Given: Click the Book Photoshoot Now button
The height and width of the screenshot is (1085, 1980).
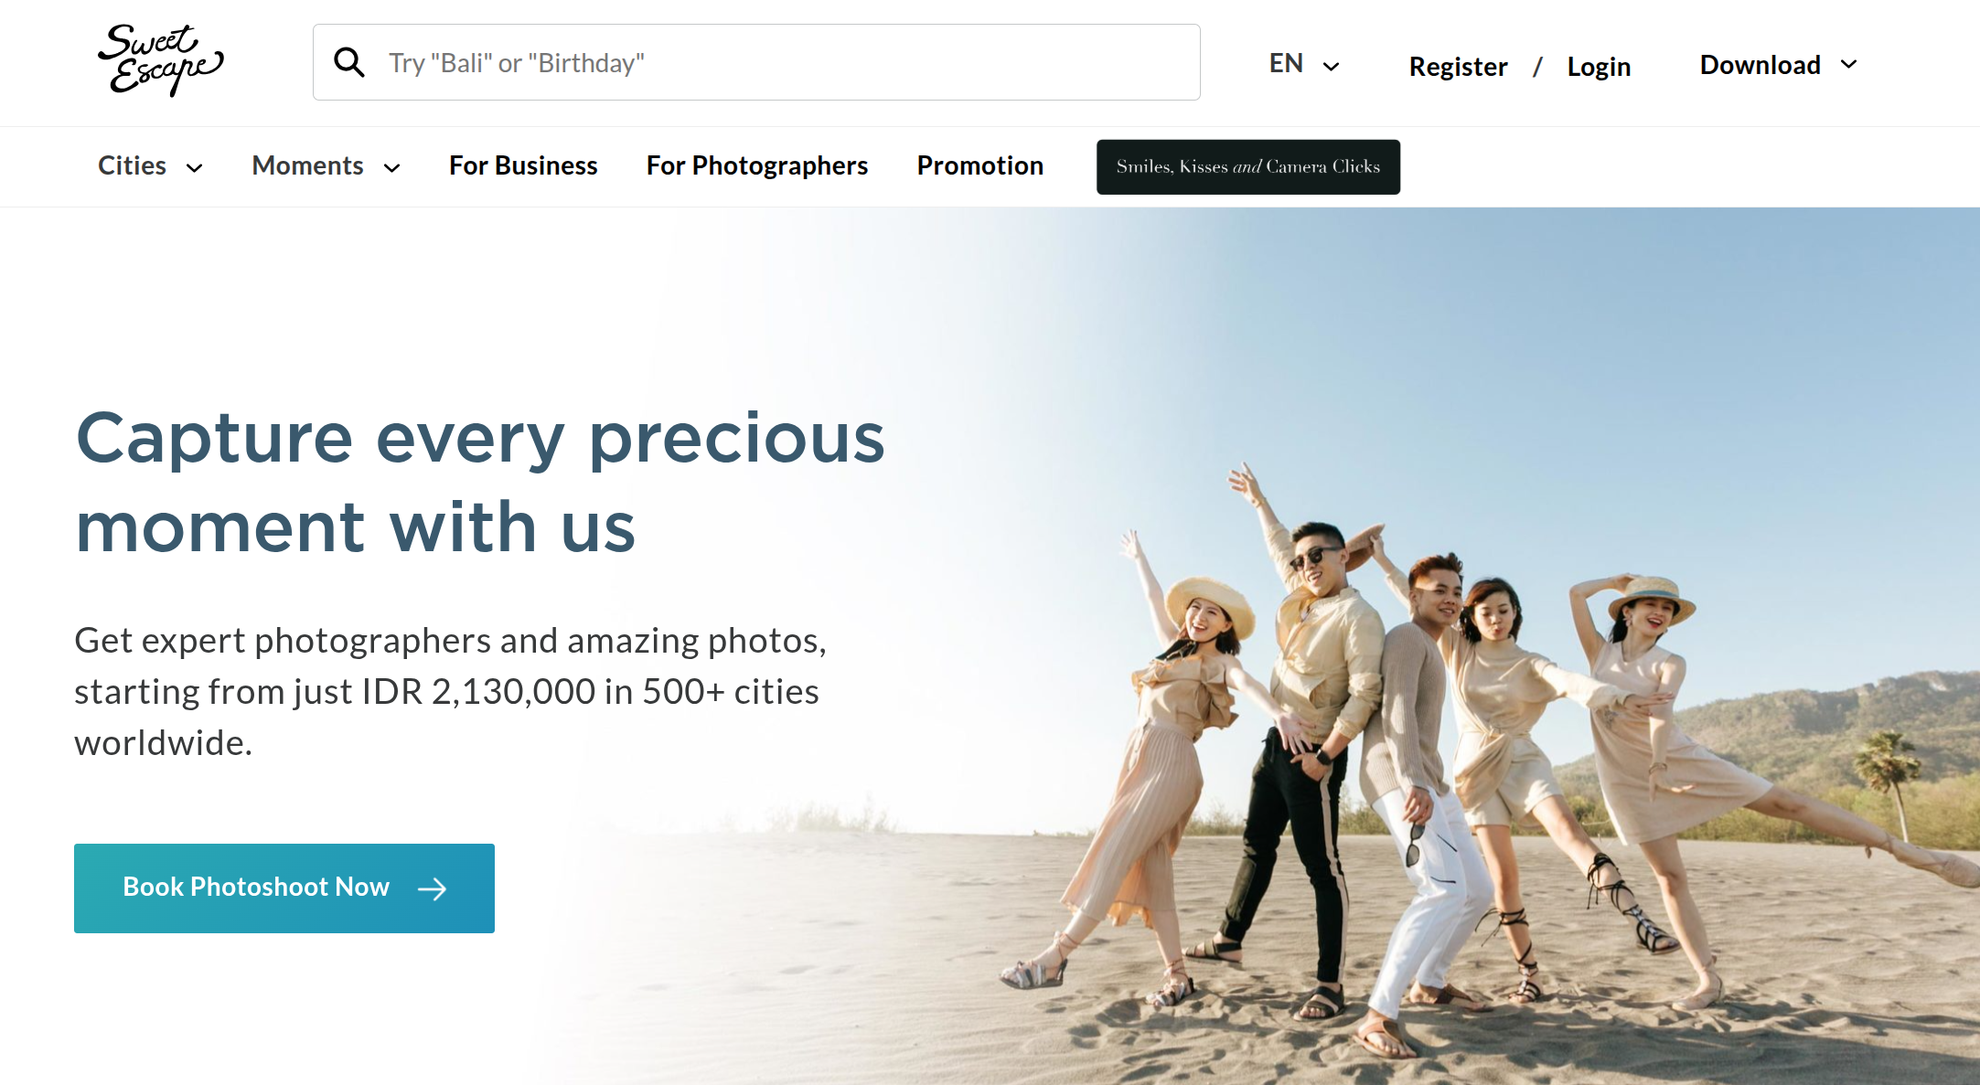Looking at the screenshot, I should tap(284, 888).
